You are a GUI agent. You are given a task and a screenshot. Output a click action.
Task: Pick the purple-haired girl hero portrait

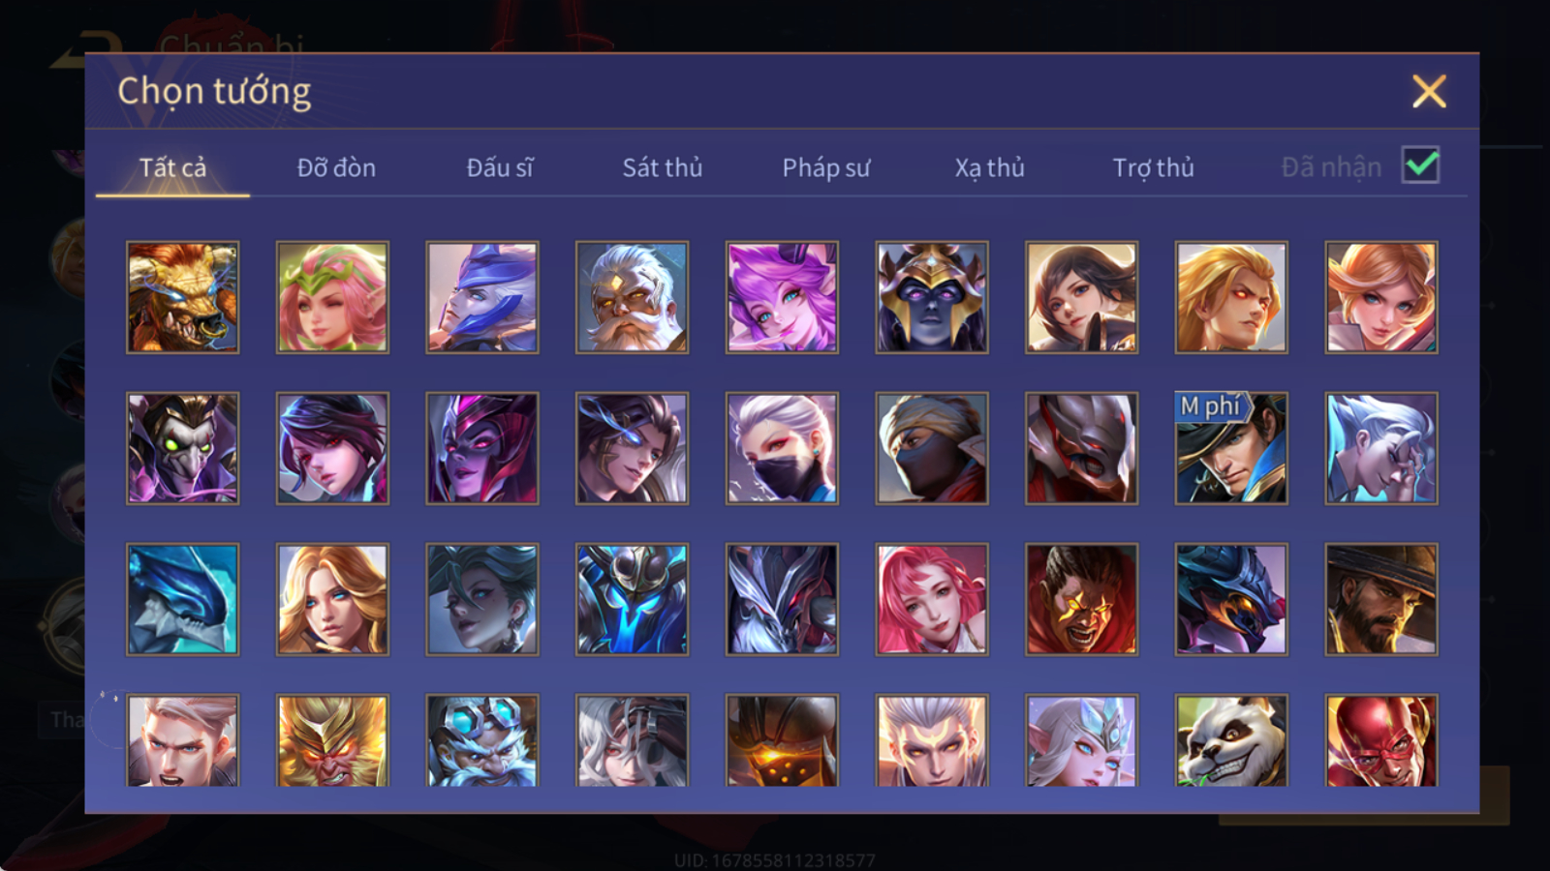pyautogui.click(x=782, y=297)
